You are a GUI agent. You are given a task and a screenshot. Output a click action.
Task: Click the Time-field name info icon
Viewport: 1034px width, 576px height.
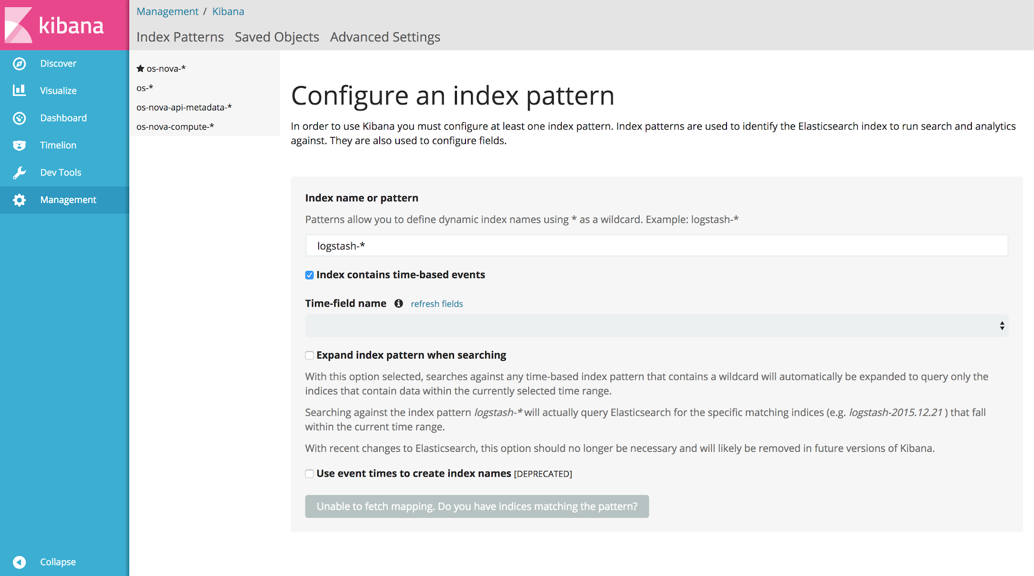398,303
